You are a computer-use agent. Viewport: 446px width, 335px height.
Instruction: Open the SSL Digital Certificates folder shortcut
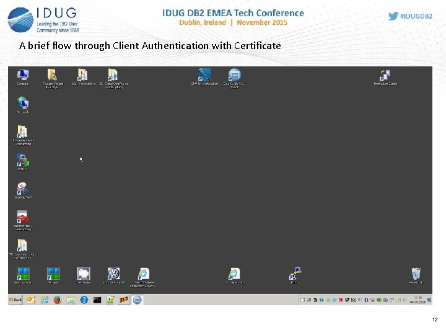click(113, 78)
